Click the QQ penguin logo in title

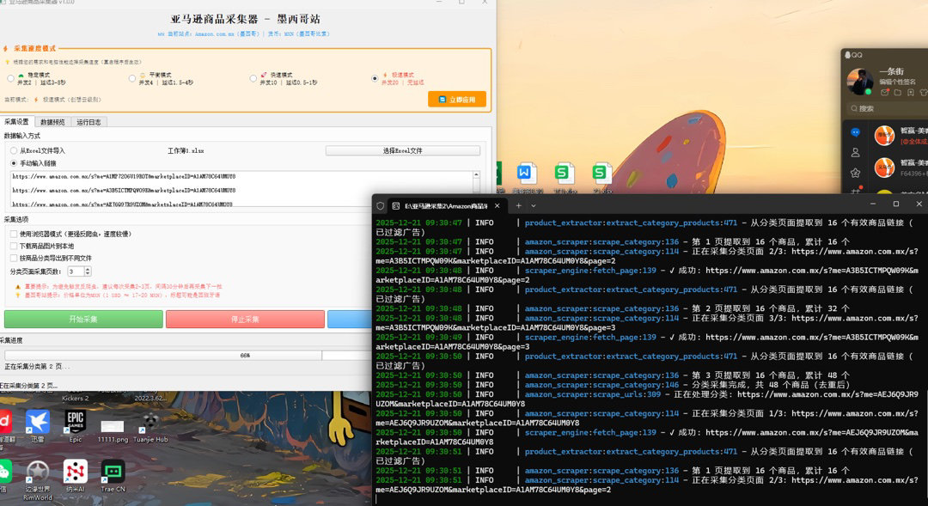[x=847, y=55]
